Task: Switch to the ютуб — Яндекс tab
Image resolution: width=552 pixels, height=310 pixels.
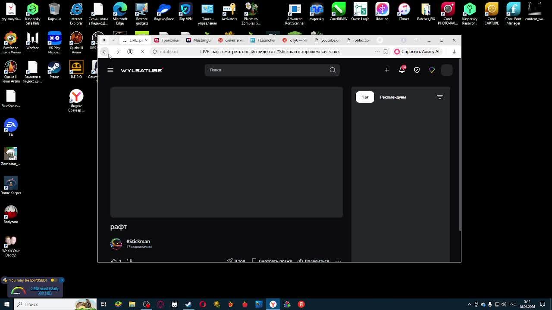Action: (295, 40)
